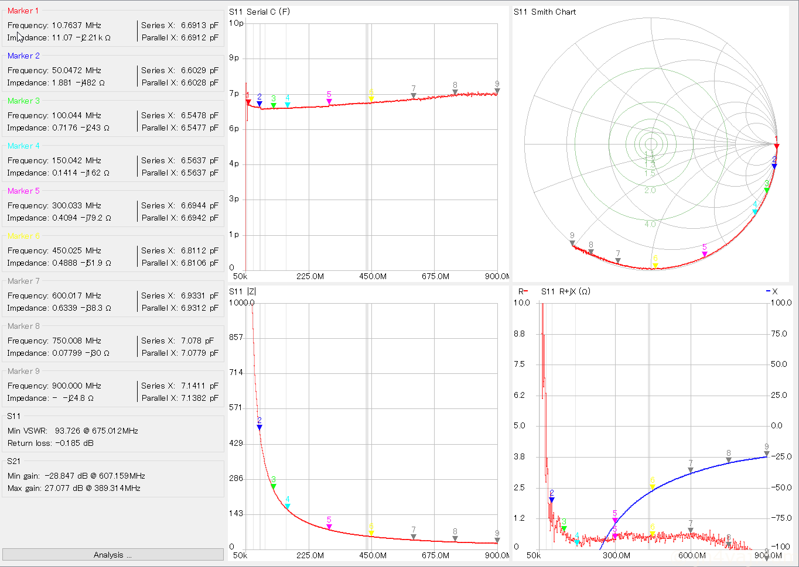This screenshot has width=799, height=567.
Task: Click yellow marker 6 in Serial C chart
Action: (371, 99)
